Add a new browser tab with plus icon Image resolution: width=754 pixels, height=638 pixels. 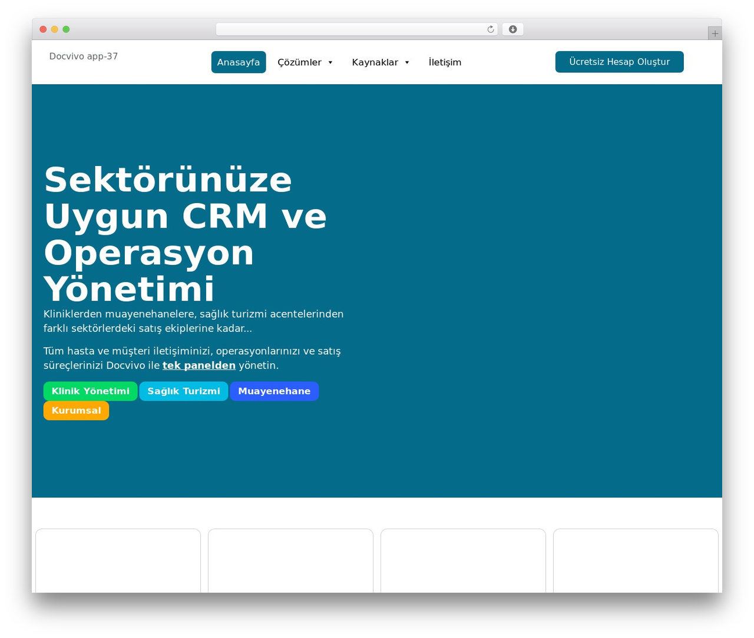click(715, 34)
